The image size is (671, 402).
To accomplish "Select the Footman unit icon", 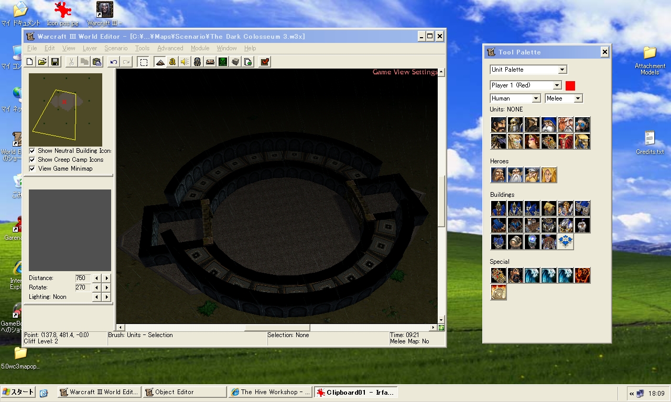I will click(x=515, y=125).
